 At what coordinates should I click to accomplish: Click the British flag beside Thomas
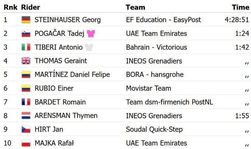(26, 61)
